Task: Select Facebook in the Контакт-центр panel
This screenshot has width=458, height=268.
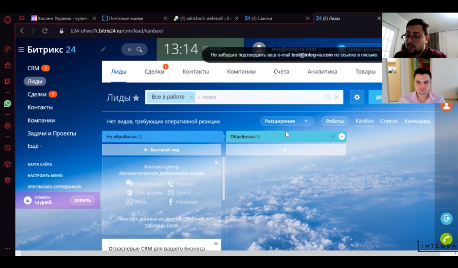Action: [x=183, y=202]
